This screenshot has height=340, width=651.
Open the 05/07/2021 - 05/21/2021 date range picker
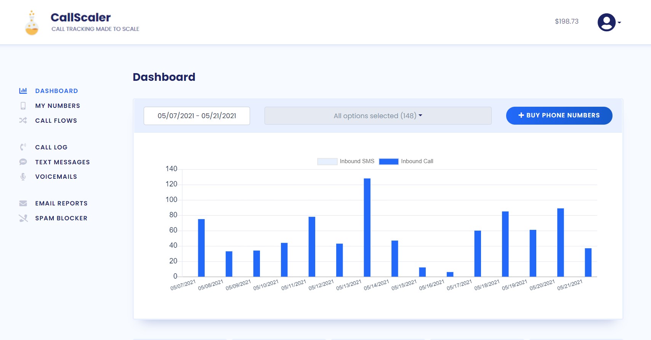(197, 115)
